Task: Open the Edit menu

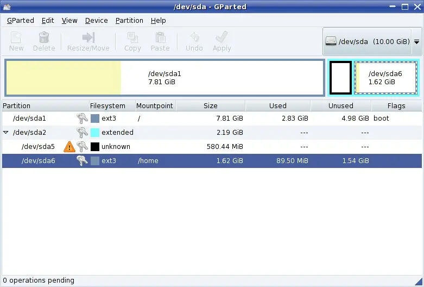Action: (x=48, y=21)
